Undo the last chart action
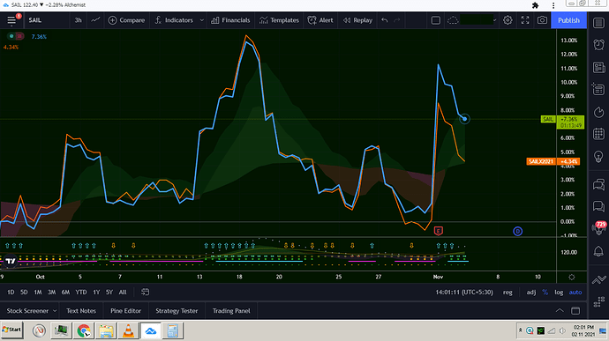Image resolution: width=609 pixels, height=341 pixels. click(x=385, y=20)
